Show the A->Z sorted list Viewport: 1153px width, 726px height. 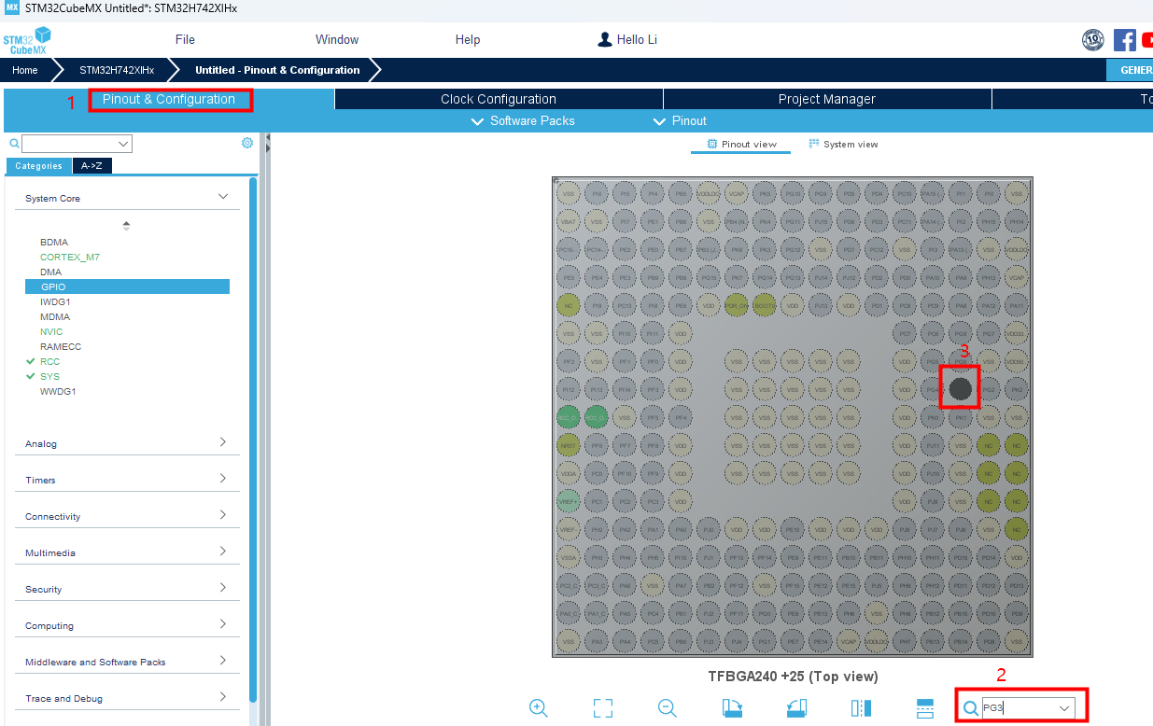tap(91, 166)
